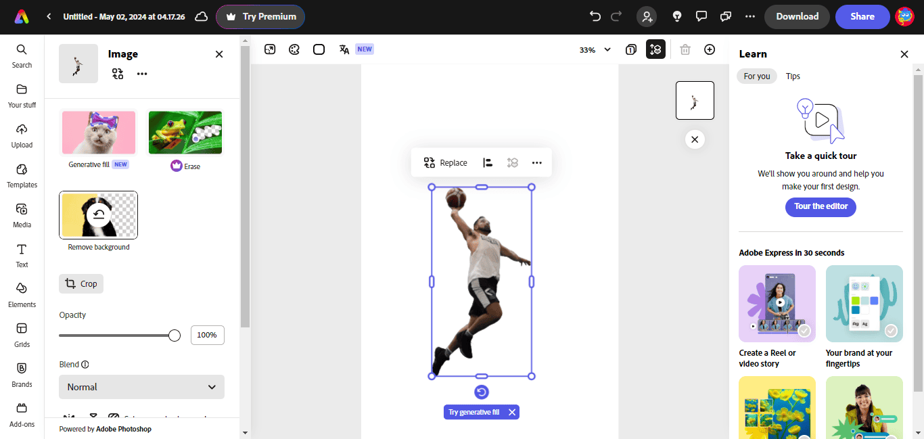Open the pages view icon
Viewport: 924px width, 439px height.
630,49
